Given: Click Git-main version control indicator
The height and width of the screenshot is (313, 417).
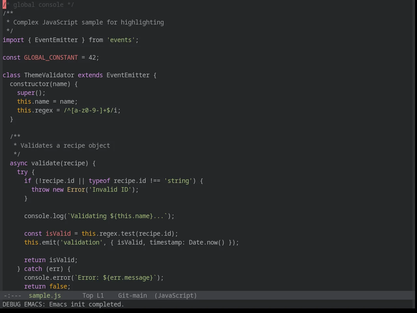Looking at the screenshot, I should pyautogui.click(x=132, y=295).
